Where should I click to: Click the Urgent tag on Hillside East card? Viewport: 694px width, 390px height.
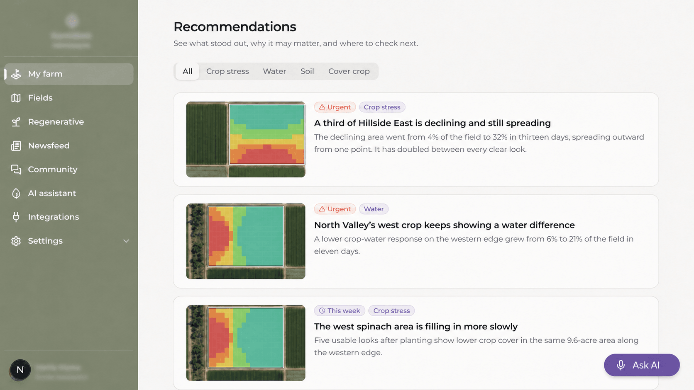click(335, 107)
